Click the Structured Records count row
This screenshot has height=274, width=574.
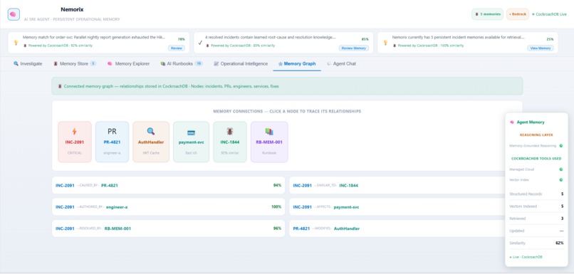click(x=536, y=194)
